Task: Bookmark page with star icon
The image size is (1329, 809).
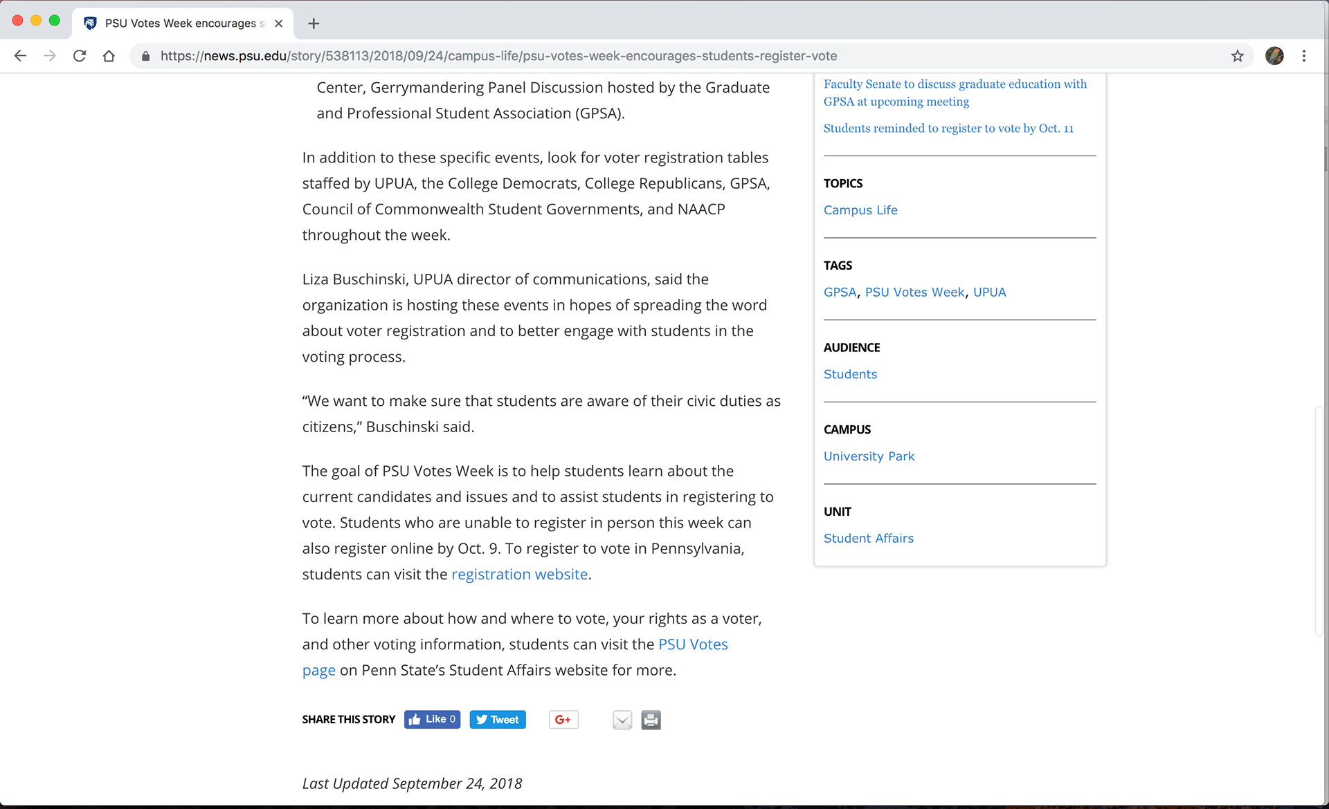Action: tap(1238, 56)
